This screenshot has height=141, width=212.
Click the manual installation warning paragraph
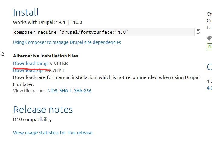click(106, 81)
